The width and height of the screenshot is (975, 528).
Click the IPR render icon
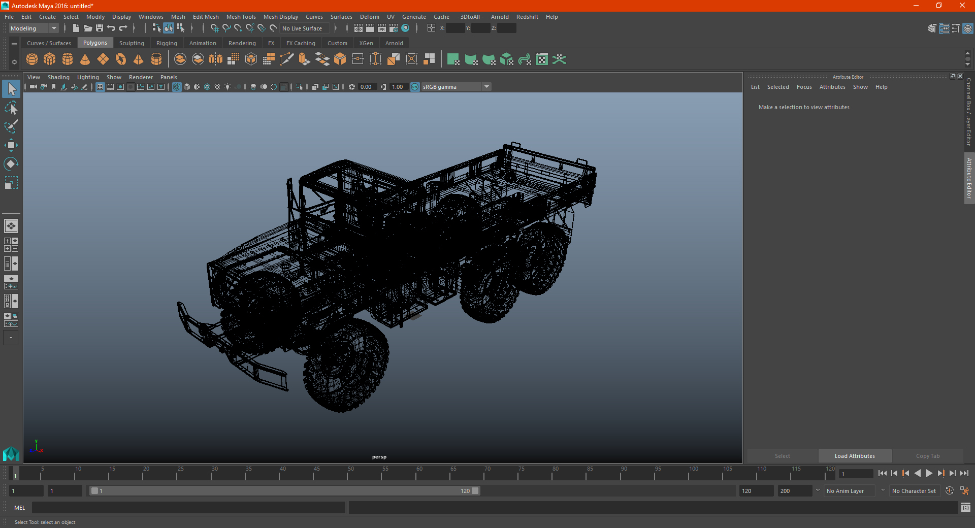click(382, 28)
